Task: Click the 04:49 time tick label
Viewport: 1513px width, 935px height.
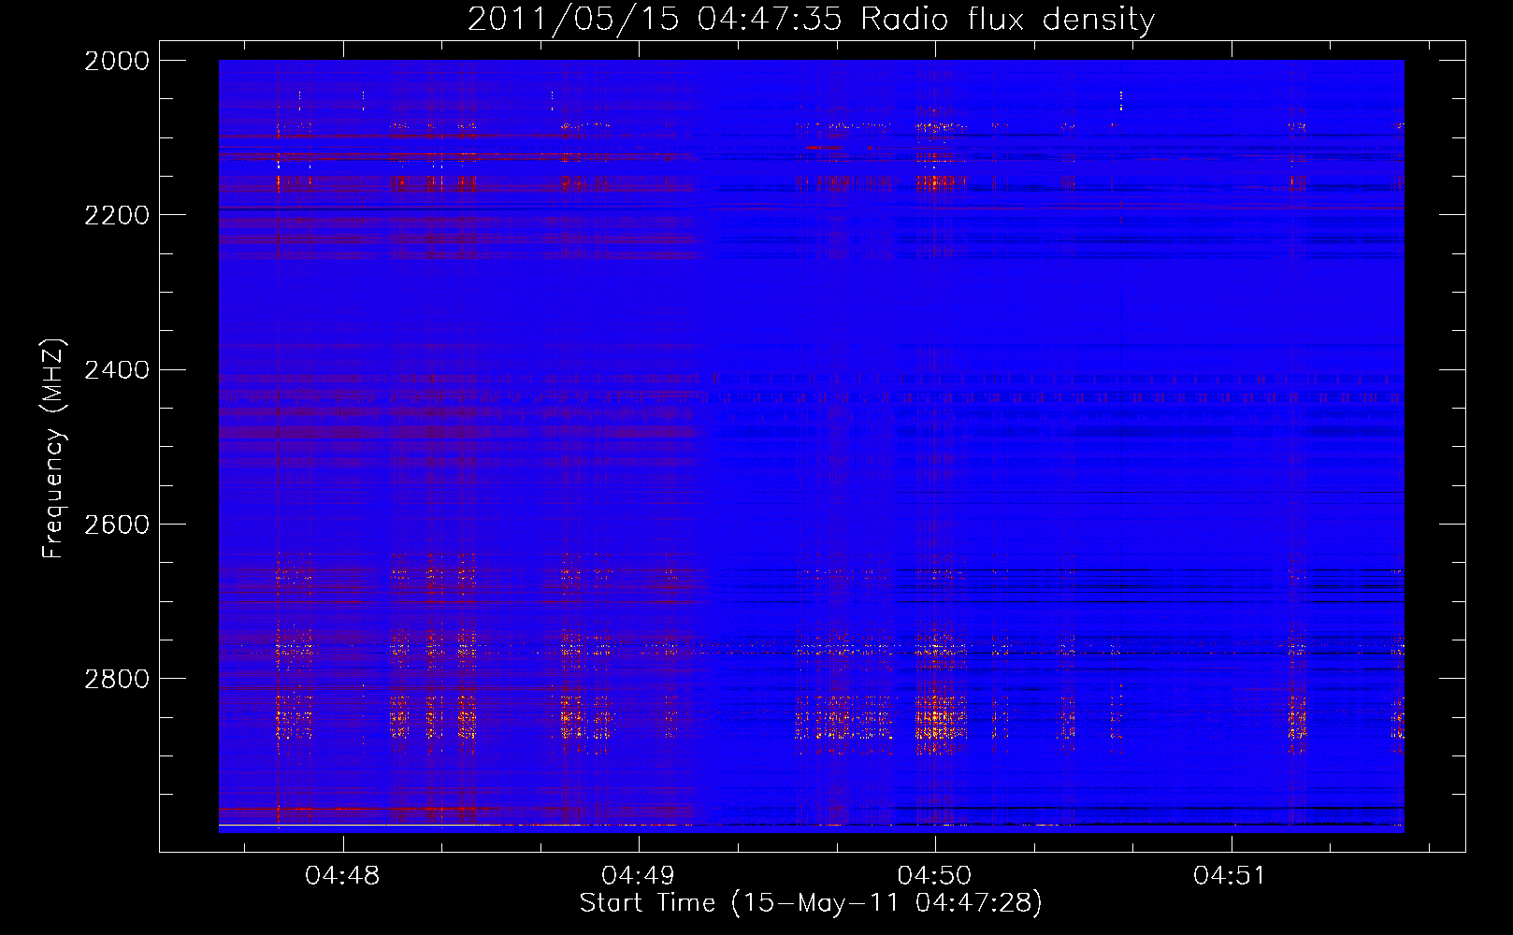Action: pos(639,876)
